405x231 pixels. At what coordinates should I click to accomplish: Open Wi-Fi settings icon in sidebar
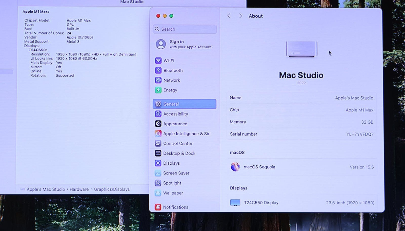coord(158,61)
